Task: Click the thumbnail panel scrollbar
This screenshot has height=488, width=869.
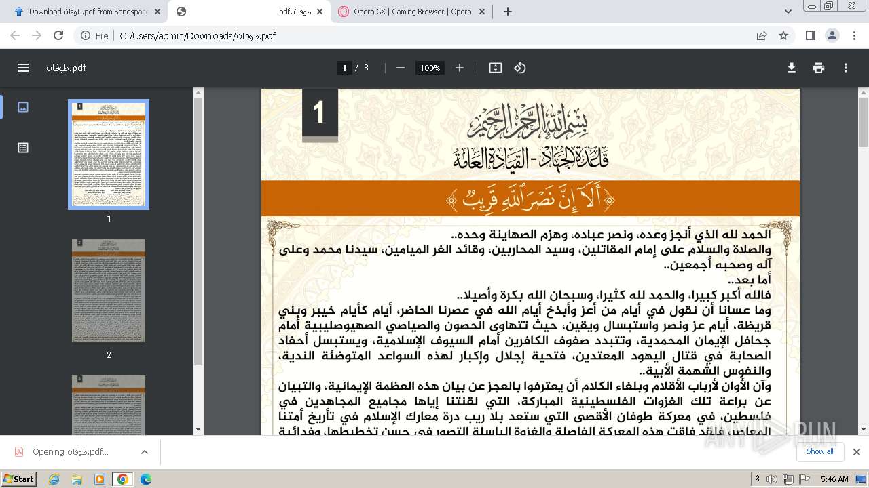Action: click(x=198, y=230)
